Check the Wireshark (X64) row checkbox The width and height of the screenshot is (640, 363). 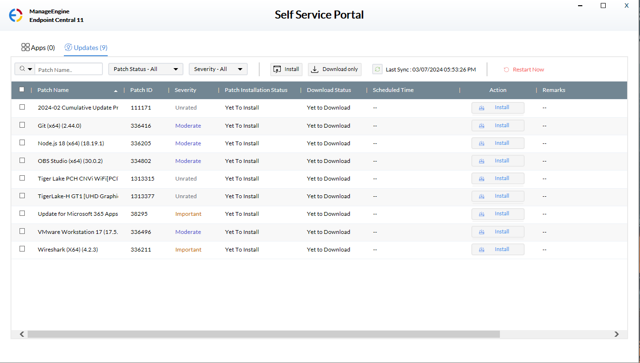point(22,249)
